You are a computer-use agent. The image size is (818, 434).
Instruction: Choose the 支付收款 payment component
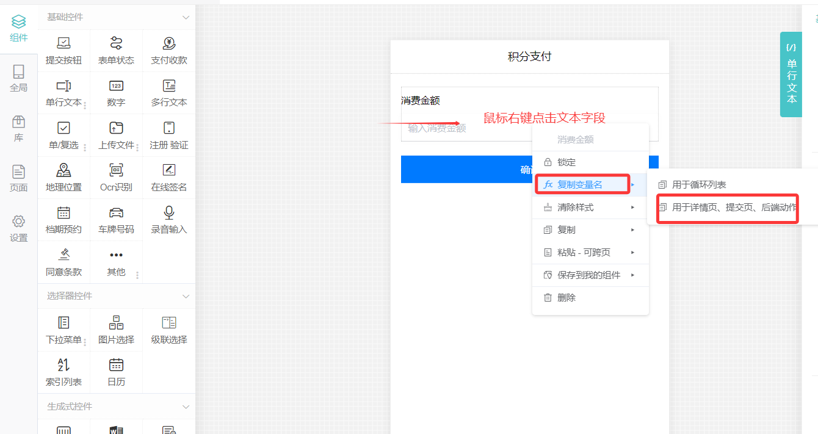click(x=169, y=50)
